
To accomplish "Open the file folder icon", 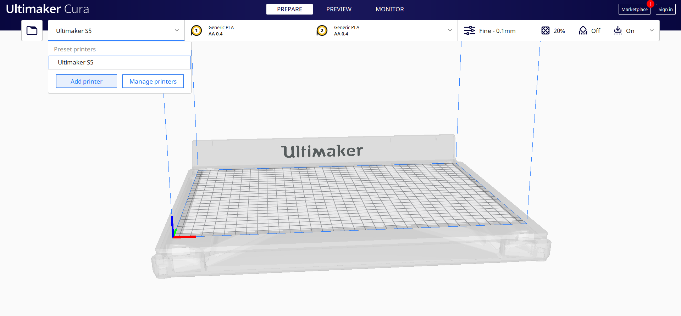I will [x=32, y=30].
